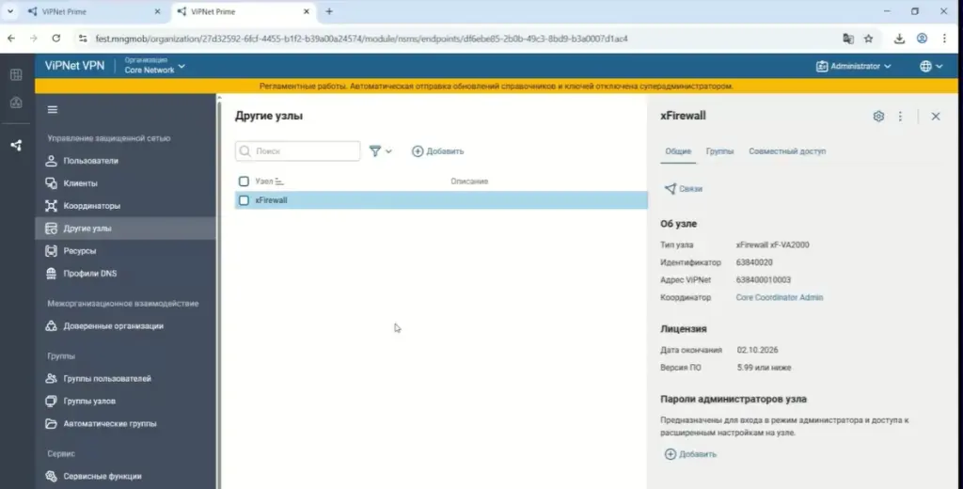This screenshot has height=489, width=963.
Task: Open the xFirewall three-dot options menu
Action: tap(900, 116)
